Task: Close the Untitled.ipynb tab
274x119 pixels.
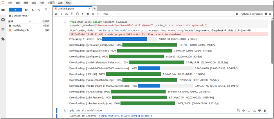Action: [x=89, y=9]
